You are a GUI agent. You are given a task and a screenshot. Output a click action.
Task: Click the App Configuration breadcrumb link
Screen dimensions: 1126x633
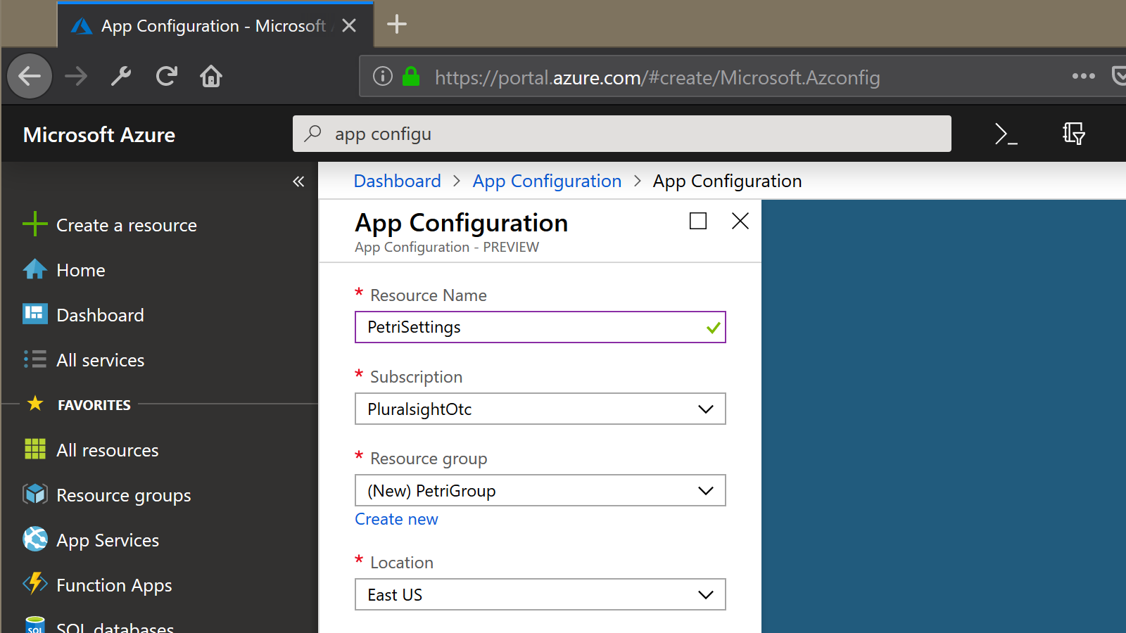[548, 181]
